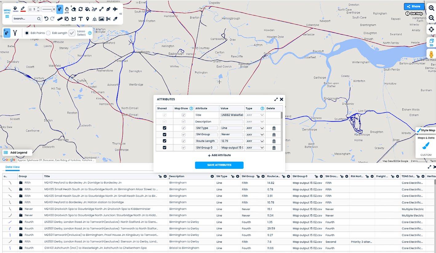Click the Map Show help icon

[x=191, y=108]
